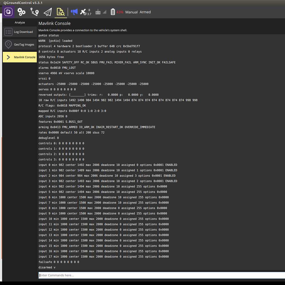Check GPS satellite status indicator
This screenshot has height=285, width=285.
point(83,12)
